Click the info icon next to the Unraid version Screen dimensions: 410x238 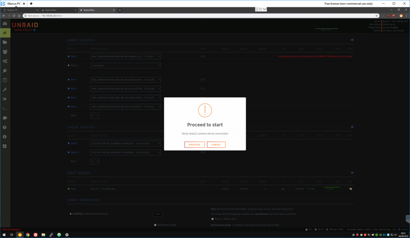coord(34,30)
